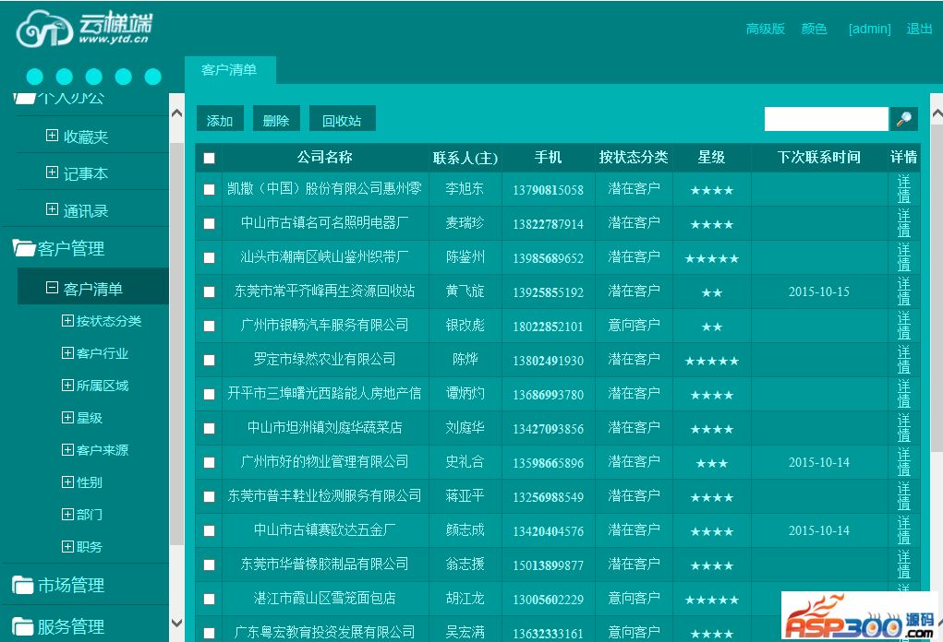Image resolution: width=943 pixels, height=642 pixels.
Task: Switch to the 客户清单 tab
Action: coord(229,70)
